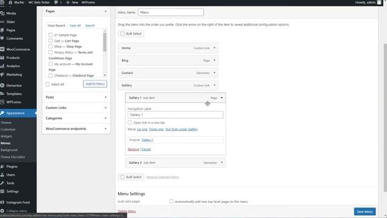Expand the Gallery menu item arrow
This screenshot has height=218, width=387.
pos(215,85)
